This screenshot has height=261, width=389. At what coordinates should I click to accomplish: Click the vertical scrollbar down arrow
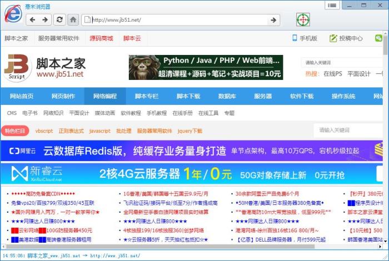(386, 241)
